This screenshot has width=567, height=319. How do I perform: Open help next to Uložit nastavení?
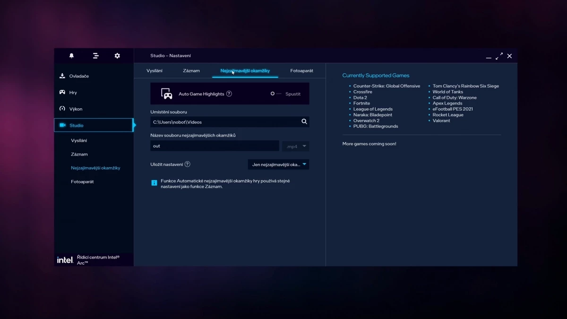tap(188, 164)
